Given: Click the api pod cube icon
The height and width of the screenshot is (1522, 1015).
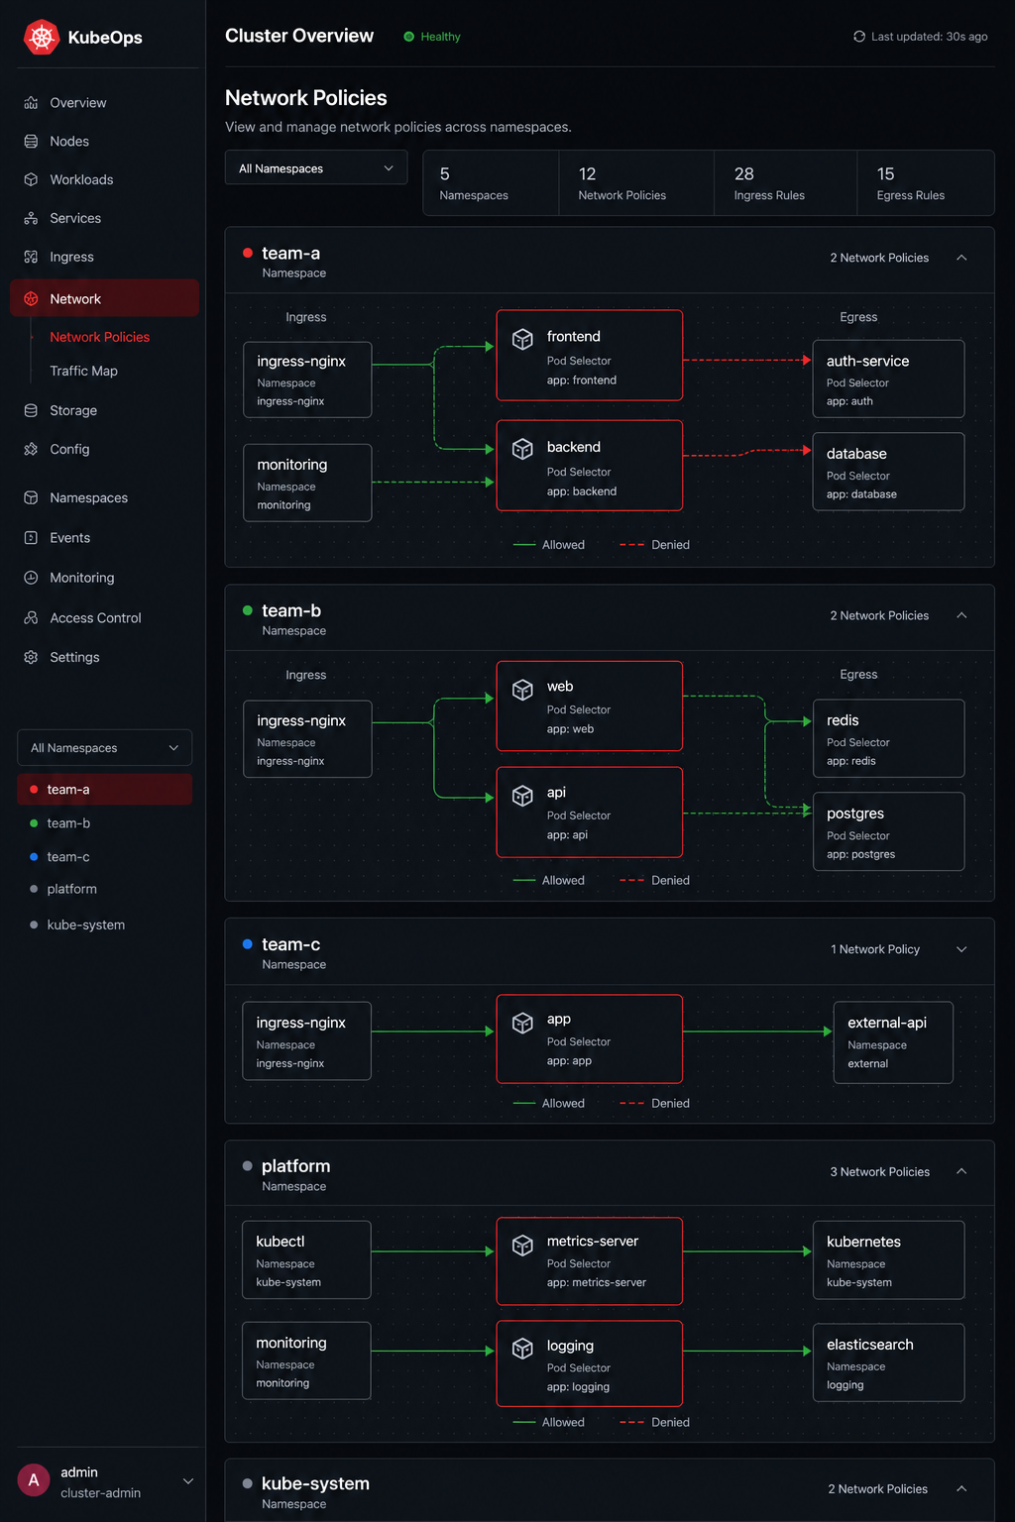Looking at the screenshot, I should point(522,796).
